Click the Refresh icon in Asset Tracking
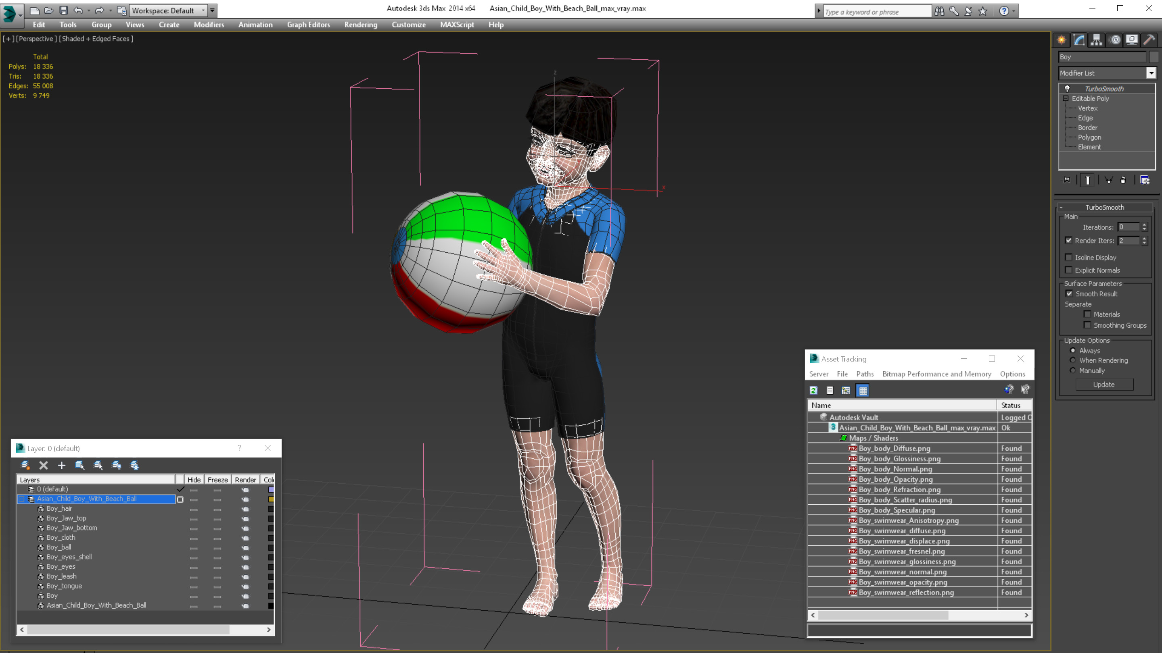The image size is (1162, 653). [x=814, y=390]
